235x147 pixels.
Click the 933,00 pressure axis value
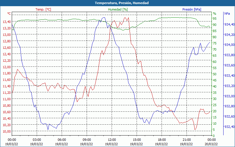pos(229,96)
